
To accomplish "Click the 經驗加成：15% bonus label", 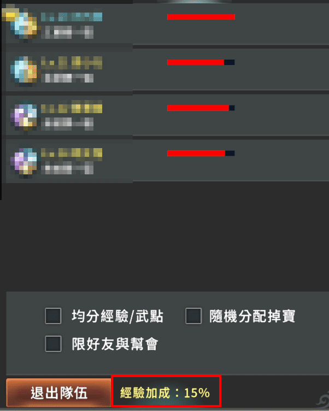I will tap(165, 392).
